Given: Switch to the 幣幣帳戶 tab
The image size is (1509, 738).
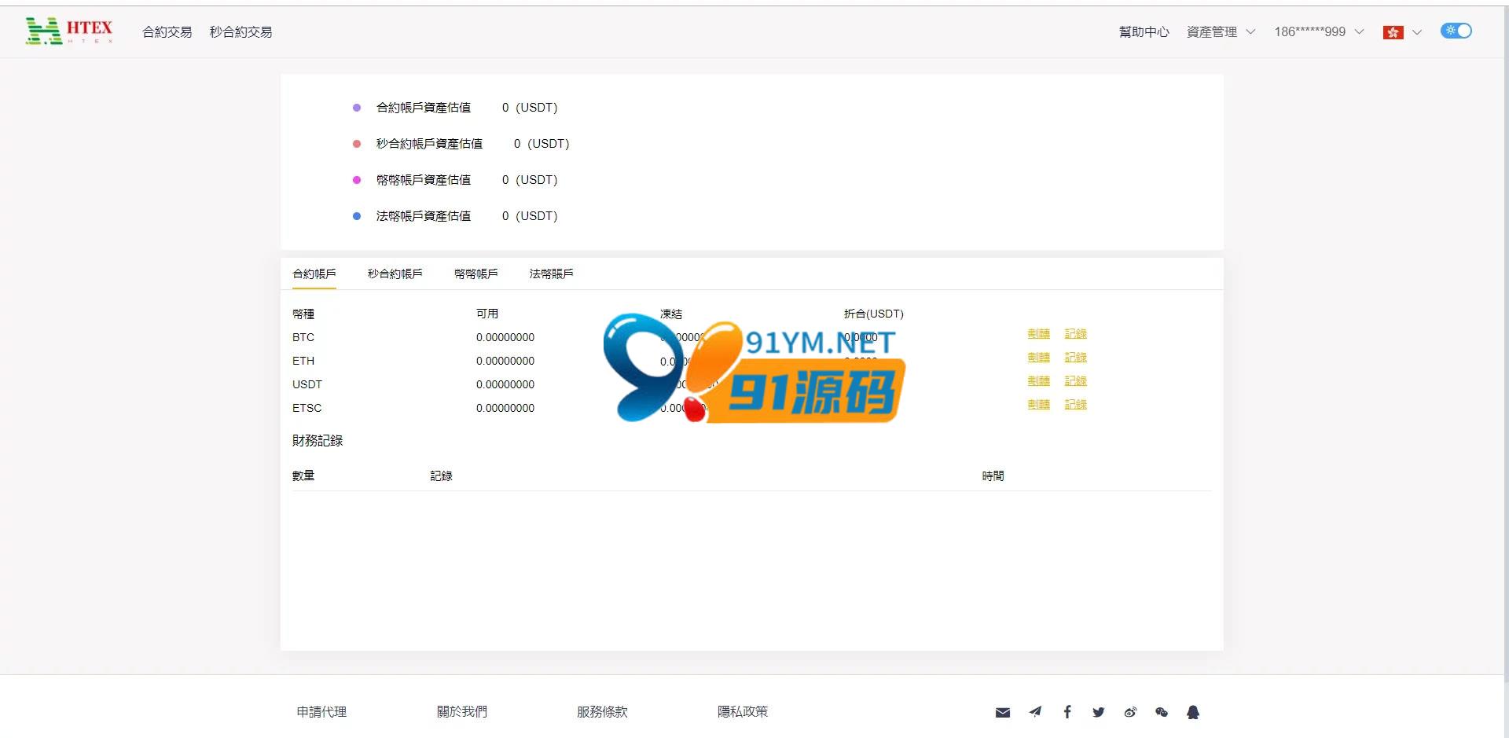Looking at the screenshot, I should click(x=476, y=274).
